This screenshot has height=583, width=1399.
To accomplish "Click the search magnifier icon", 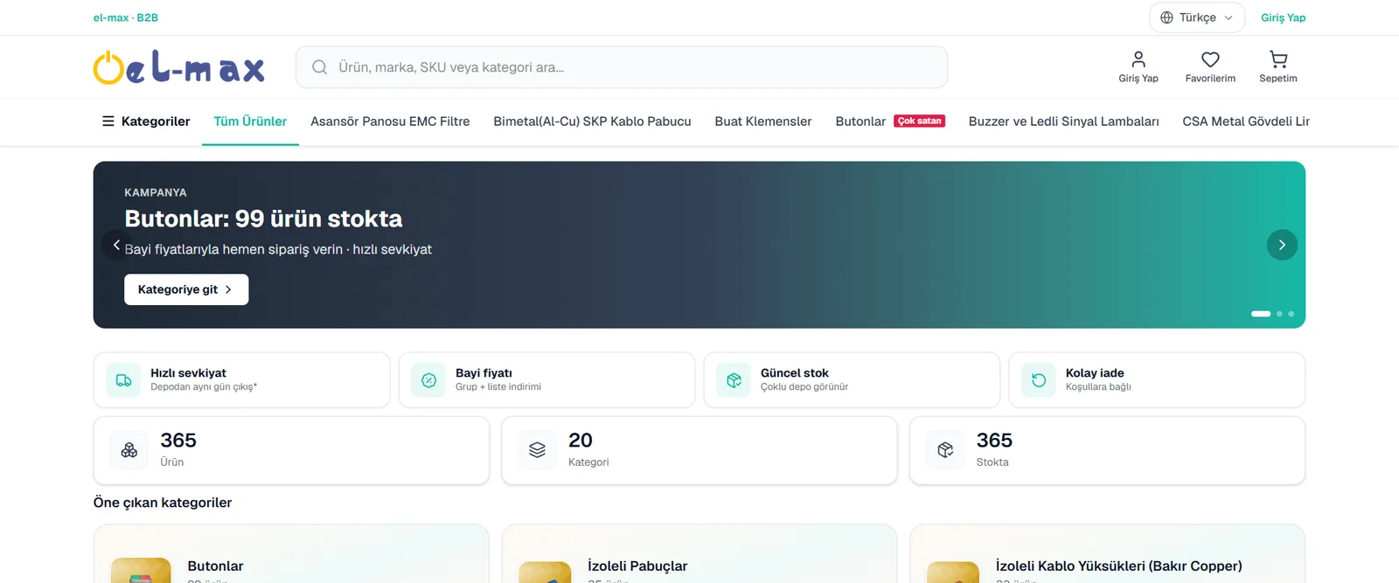I will tap(320, 67).
